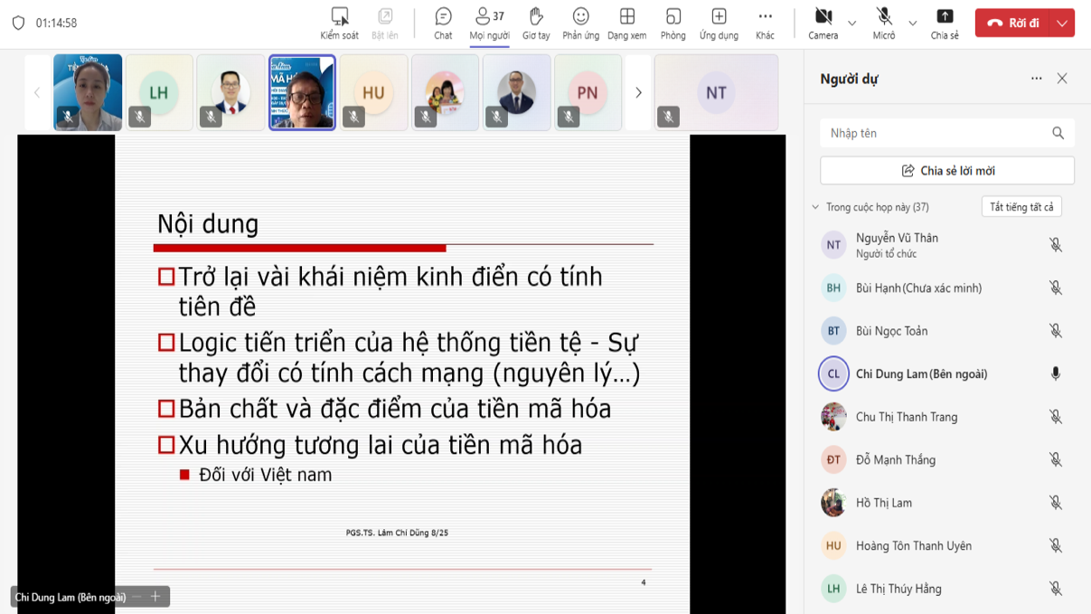
Task: Click Chia sẻ share screen icon
Action: [945, 23]
